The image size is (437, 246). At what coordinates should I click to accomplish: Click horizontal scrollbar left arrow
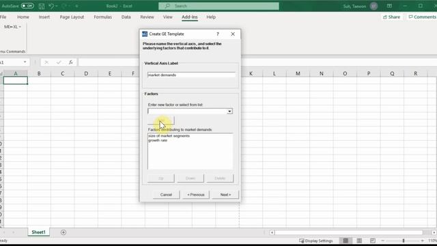click(272, 232)
